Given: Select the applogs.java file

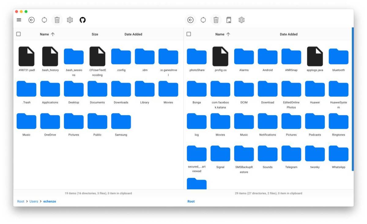Looking at the screenshot, I should point(315,60).
